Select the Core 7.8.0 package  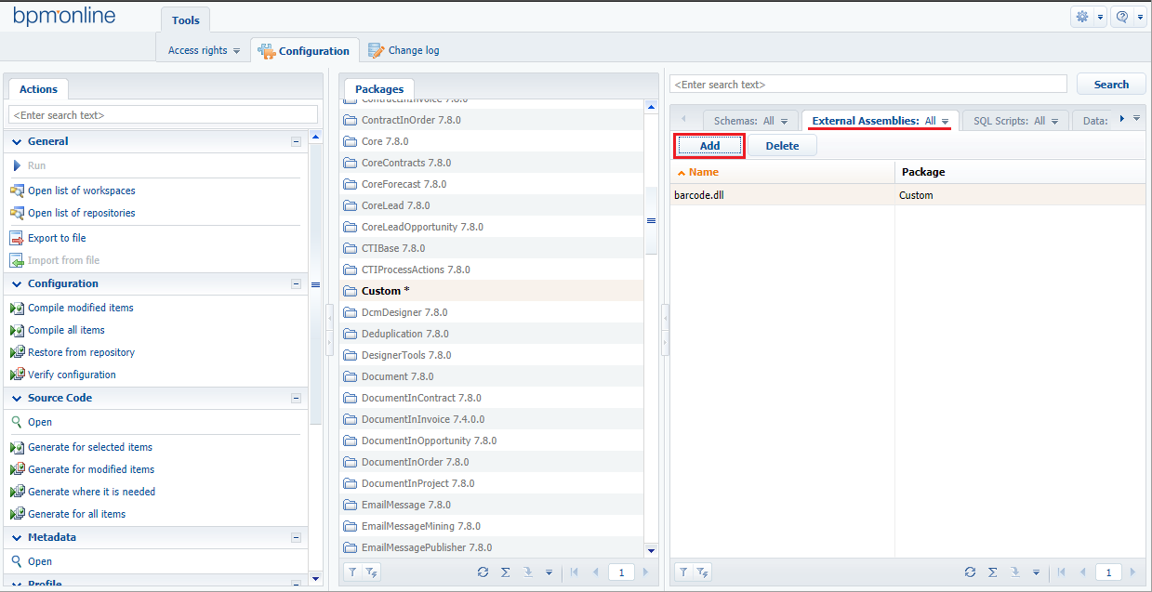(493, 141)
